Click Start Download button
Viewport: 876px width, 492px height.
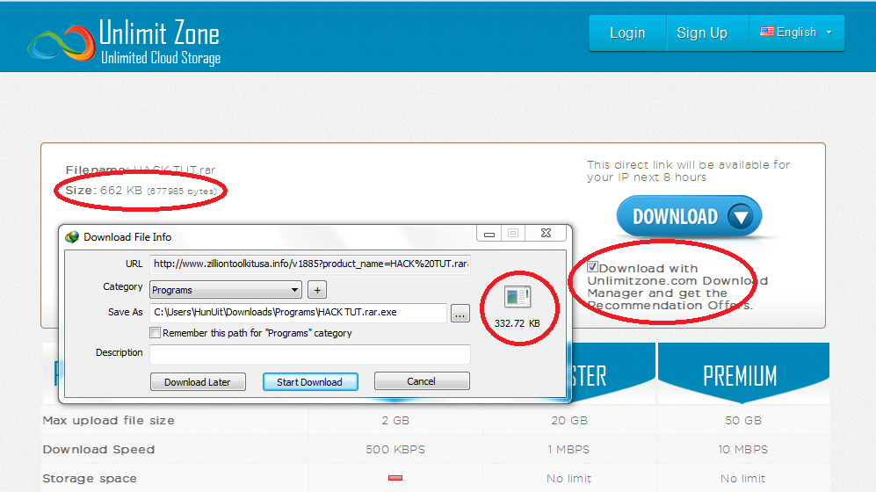tap(310, 382)
